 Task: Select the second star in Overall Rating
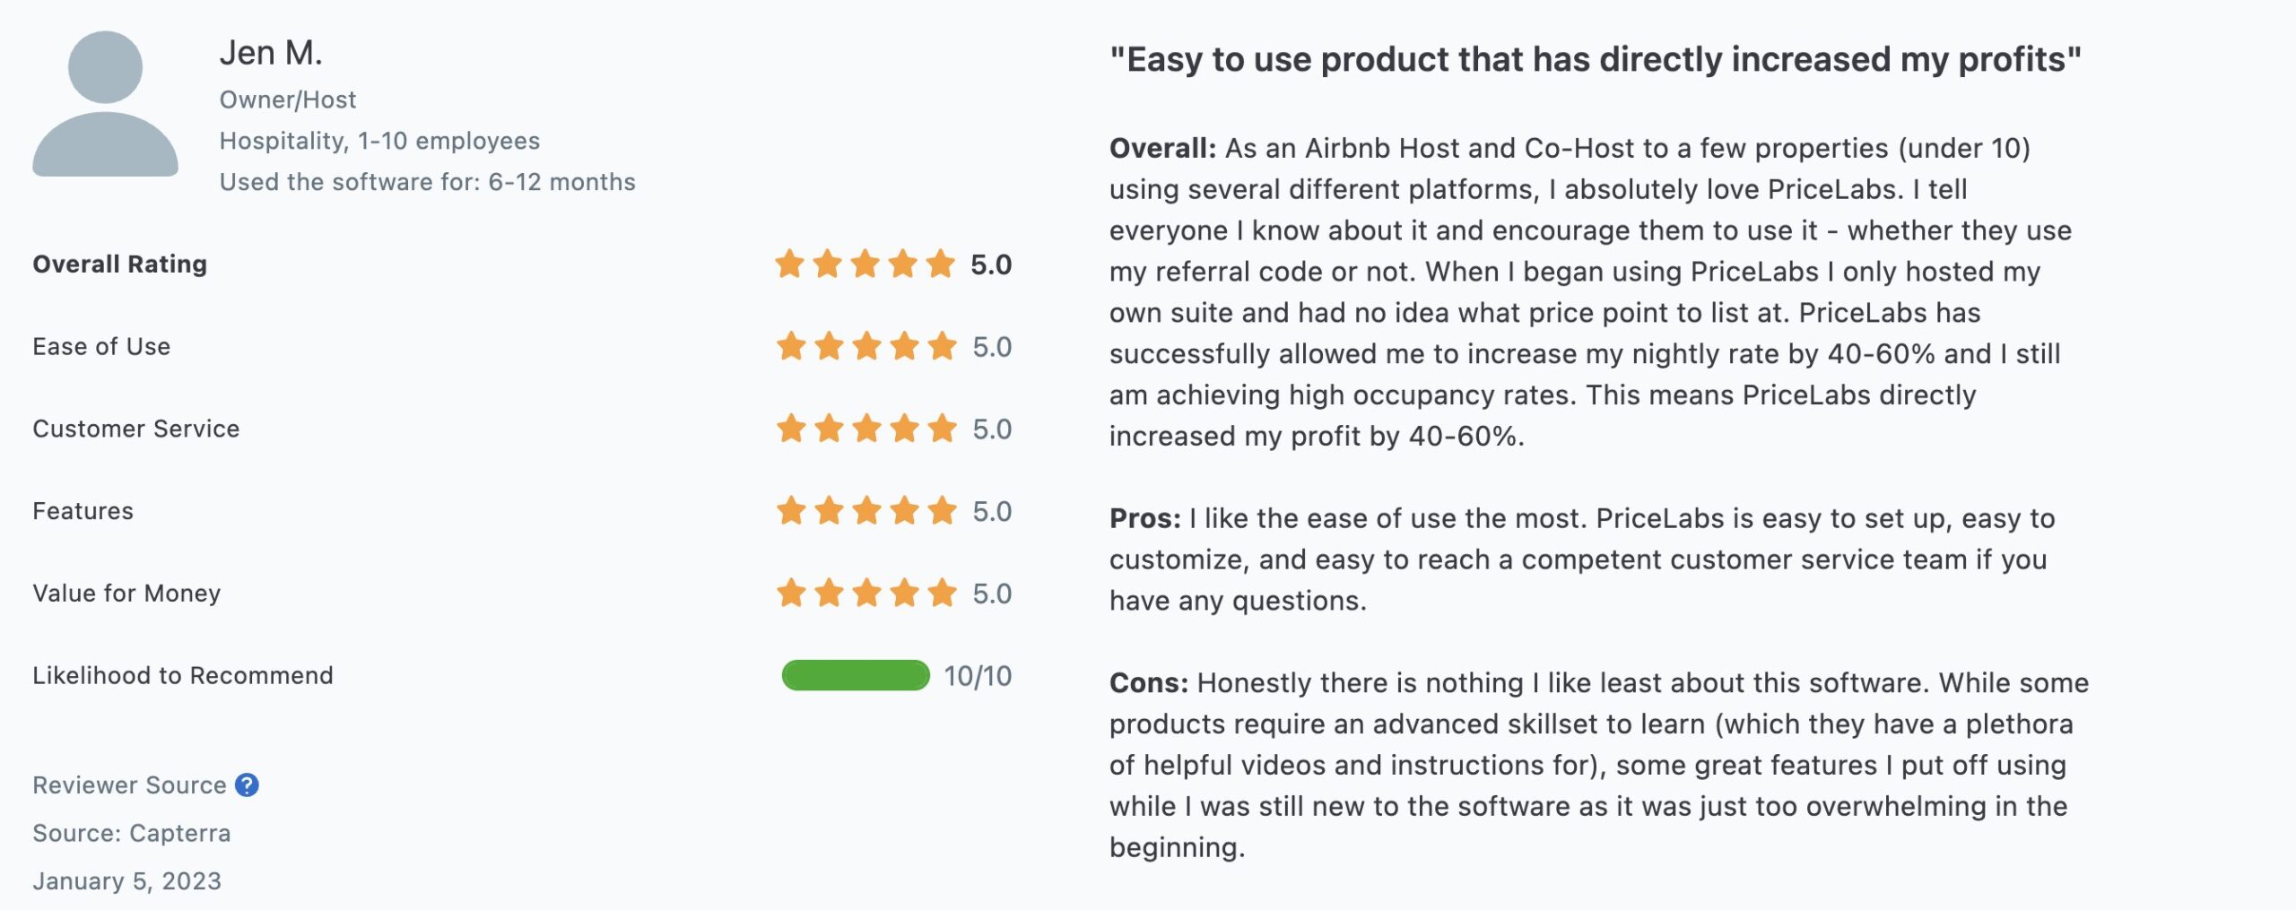coord(830,264)
